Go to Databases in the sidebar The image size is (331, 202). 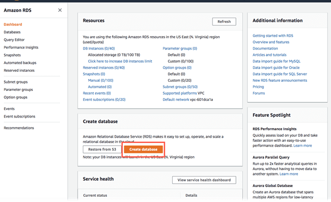point(12,32)
